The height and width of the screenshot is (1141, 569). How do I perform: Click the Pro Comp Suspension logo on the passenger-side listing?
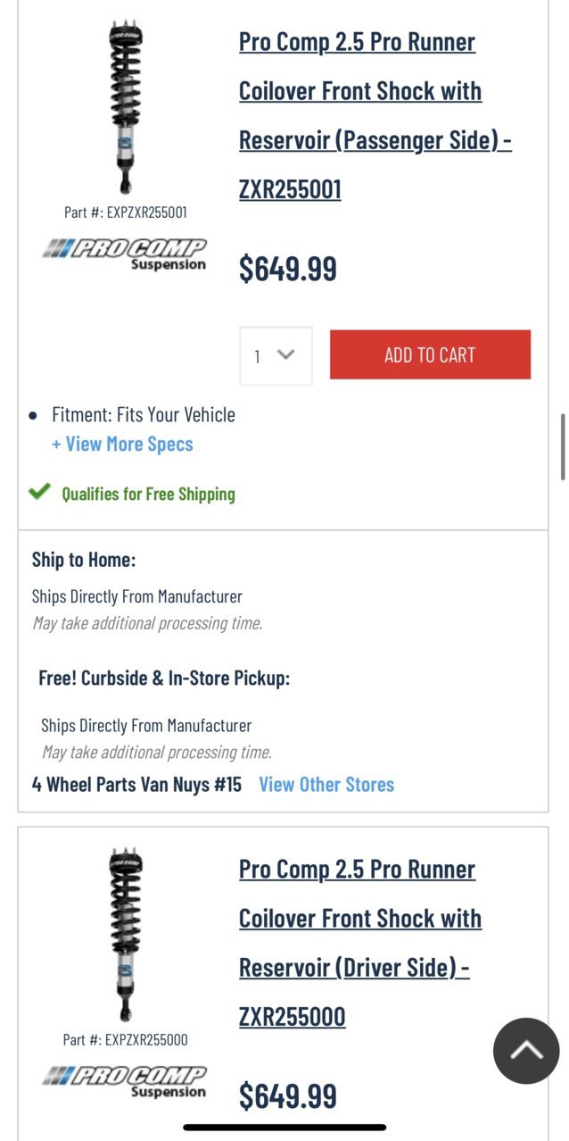(x=125, y=254)
